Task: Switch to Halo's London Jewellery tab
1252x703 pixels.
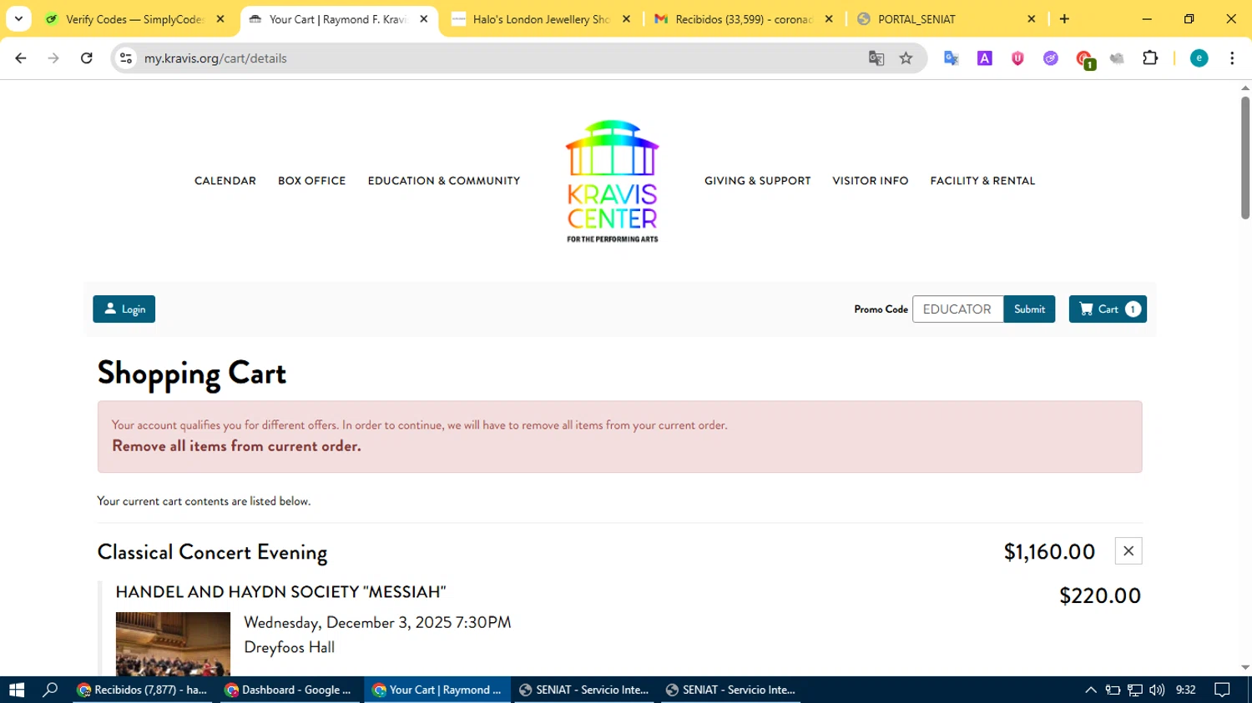Action: 540,18
